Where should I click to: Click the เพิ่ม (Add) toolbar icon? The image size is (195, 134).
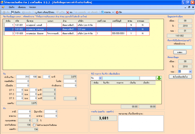pos(4,12)
